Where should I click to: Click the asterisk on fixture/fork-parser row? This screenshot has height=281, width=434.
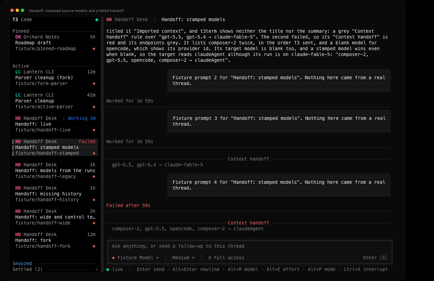[x=94, y=84]
